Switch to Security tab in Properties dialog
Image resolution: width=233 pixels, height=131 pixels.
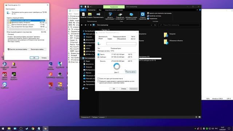[103, 36]
